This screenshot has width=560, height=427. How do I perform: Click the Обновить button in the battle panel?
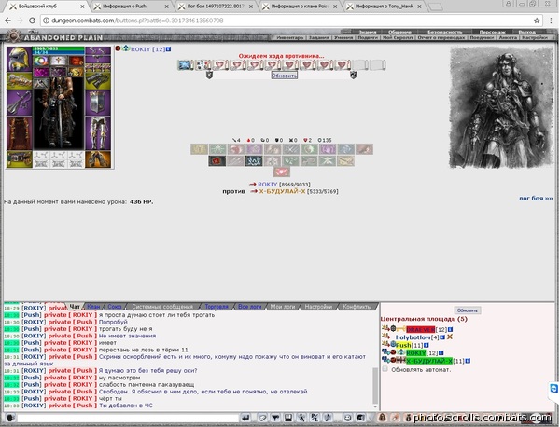click(x=285, y=76)
